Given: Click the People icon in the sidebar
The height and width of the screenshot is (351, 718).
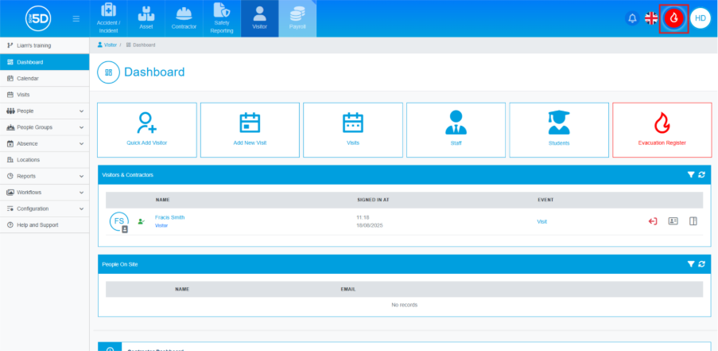Looking at the screenshot, I should tap(10, 111).
